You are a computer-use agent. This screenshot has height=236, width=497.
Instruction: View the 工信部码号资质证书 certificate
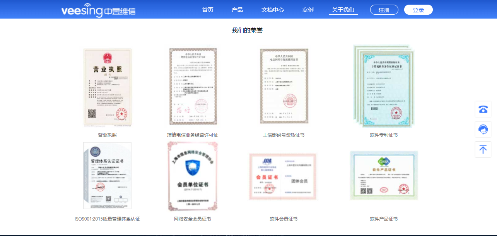[x=284, y=86]
